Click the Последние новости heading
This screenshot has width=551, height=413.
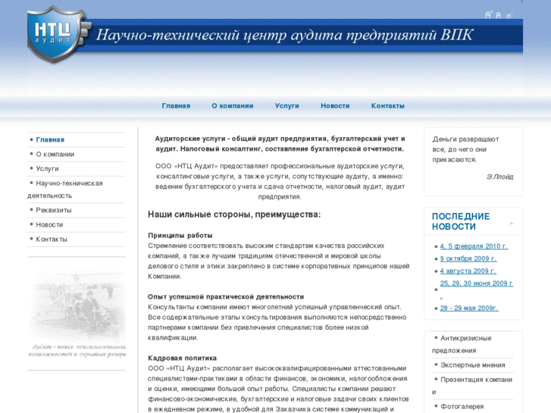click(x=461, y=221)
